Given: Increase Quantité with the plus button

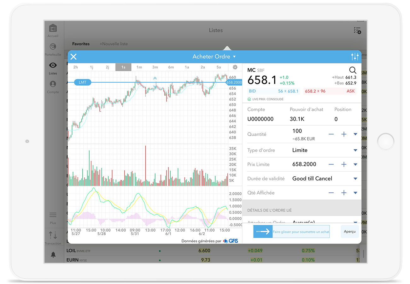Looking at the screenshot, I should coord(344,134).
